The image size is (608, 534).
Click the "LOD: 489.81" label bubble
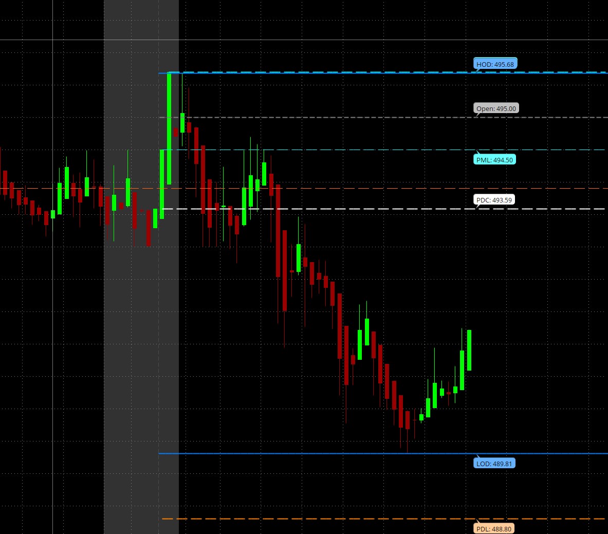click(x=494, y=463)
